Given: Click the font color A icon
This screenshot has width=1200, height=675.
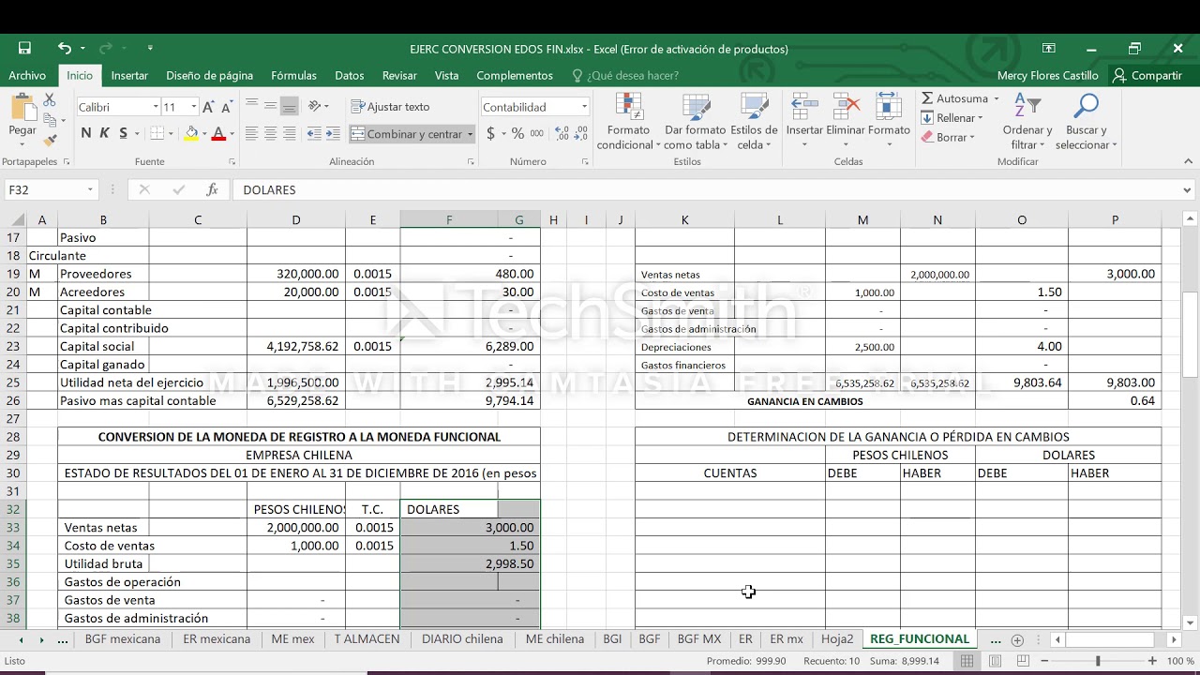Looking at the screenshot, I should [218, 133].
